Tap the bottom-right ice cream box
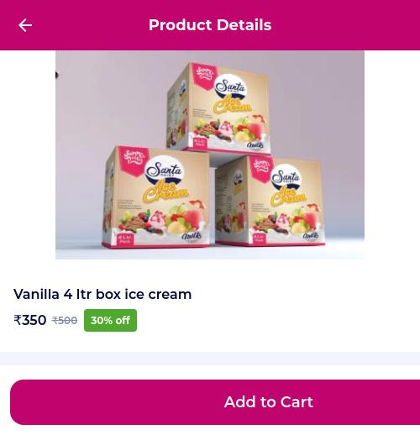 [x=270, y=201]
